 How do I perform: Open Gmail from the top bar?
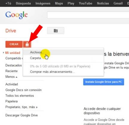118,3
